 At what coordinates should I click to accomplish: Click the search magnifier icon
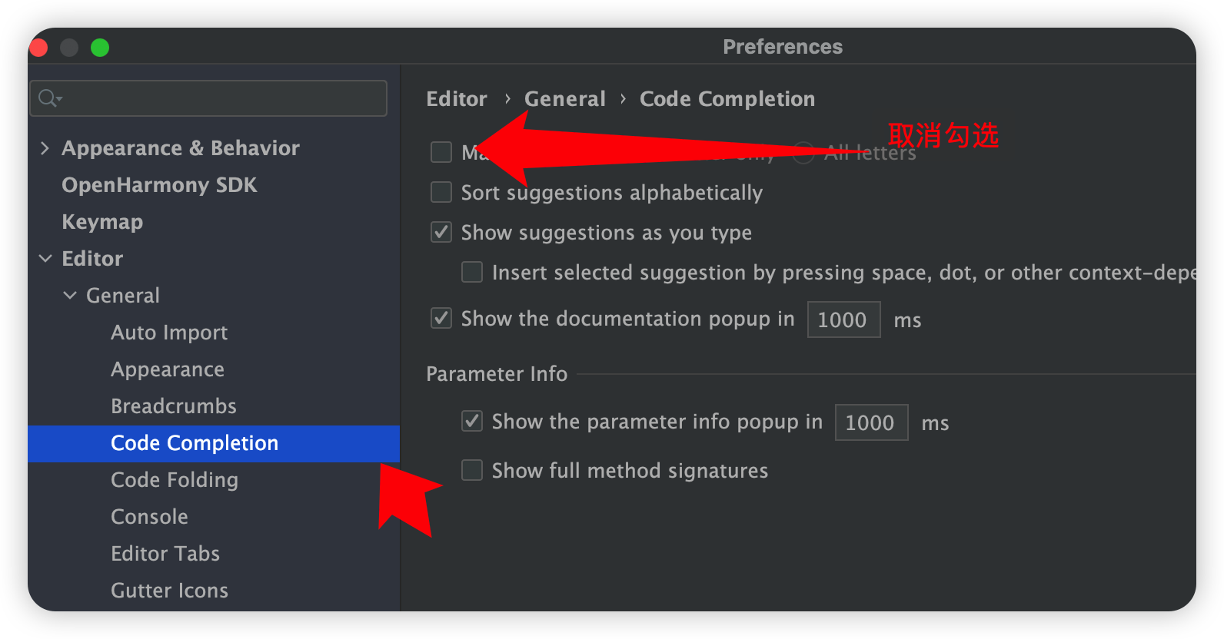point(49,98)
